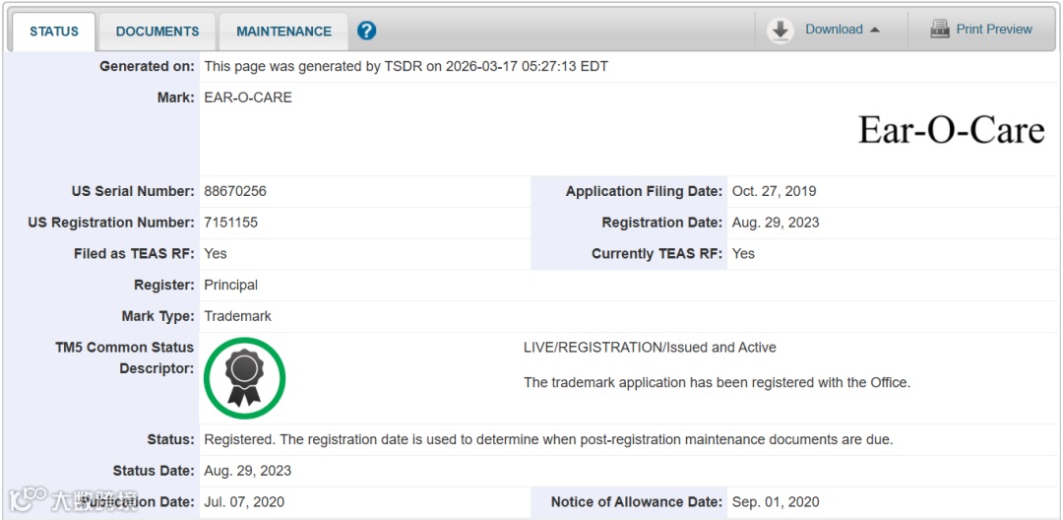This screenshot has height=520, width=1063.
Task: Click Notice of Allowance Date Sep. 01, 2020
Action: click(776, 501)
